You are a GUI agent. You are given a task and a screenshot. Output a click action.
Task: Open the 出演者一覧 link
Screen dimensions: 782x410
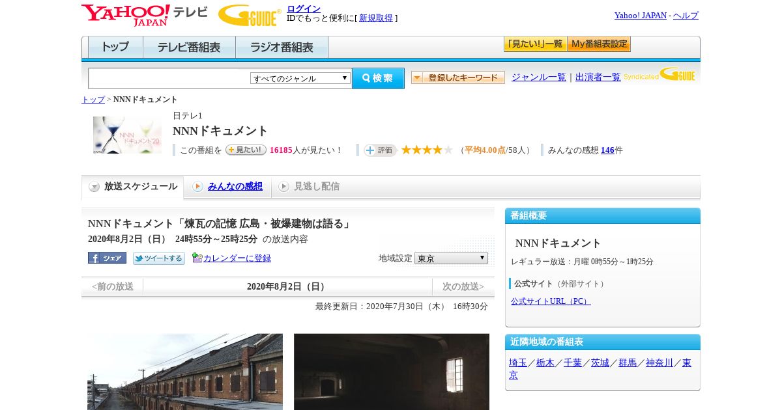598,77
